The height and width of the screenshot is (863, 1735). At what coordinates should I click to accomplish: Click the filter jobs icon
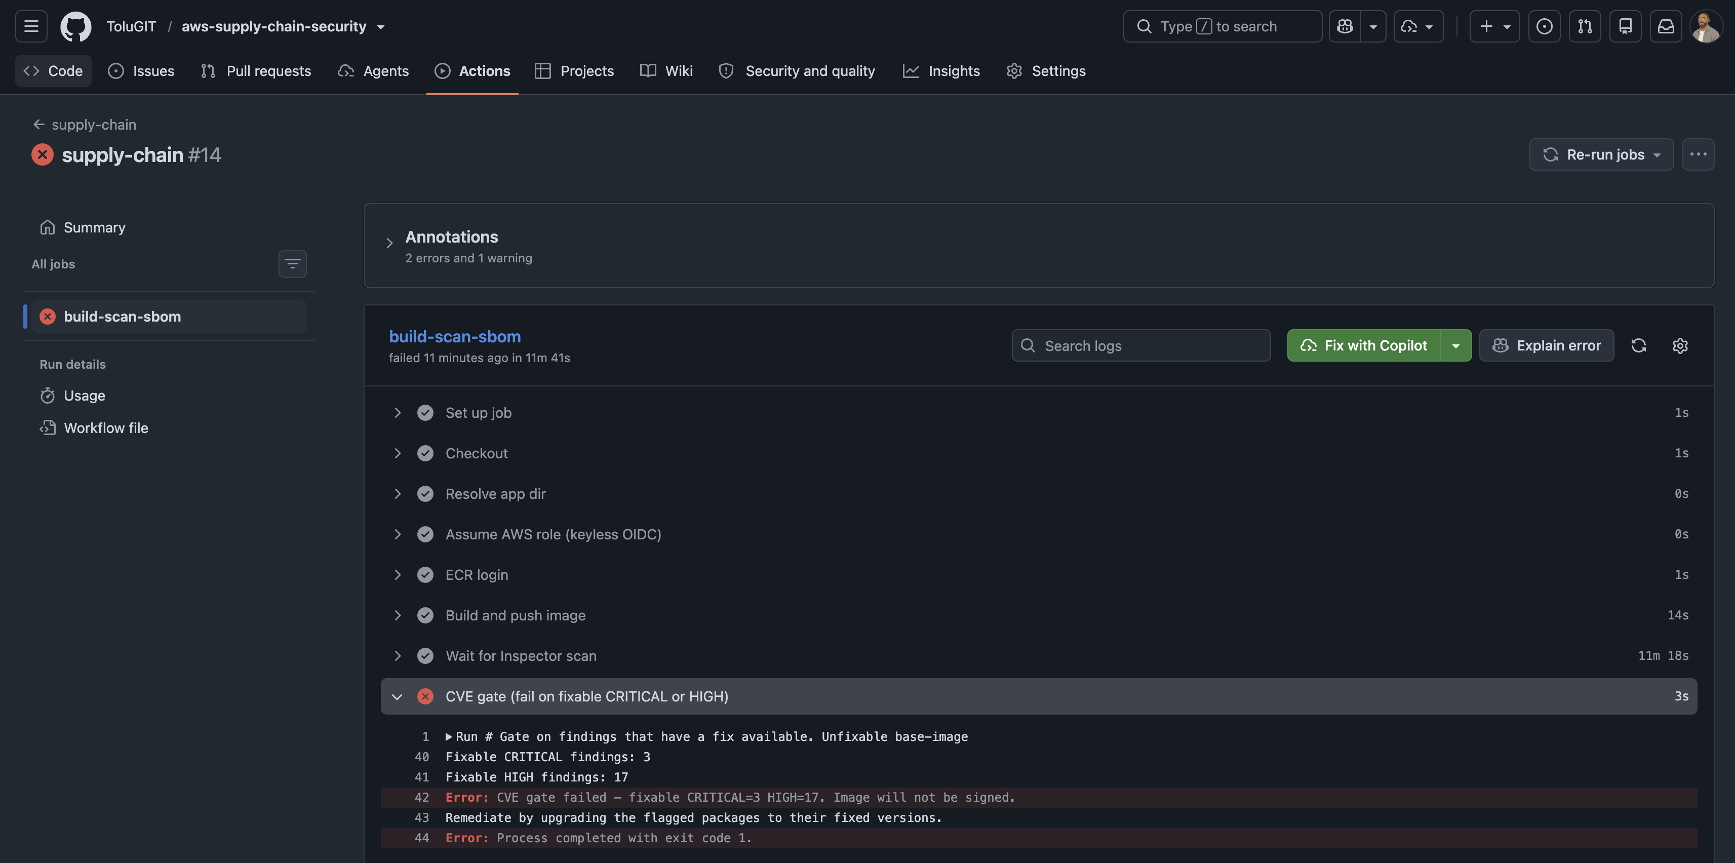pyautogui.click(x=292, y=263)
